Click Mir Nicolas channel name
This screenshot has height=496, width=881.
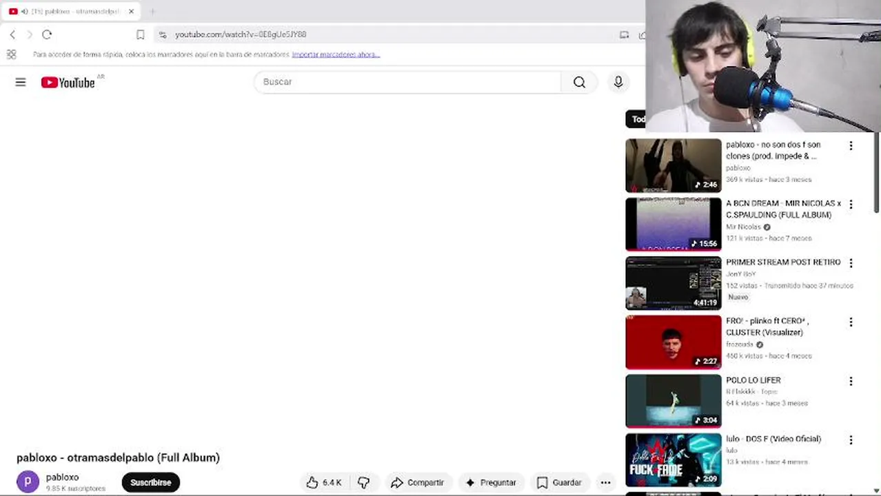743,227
